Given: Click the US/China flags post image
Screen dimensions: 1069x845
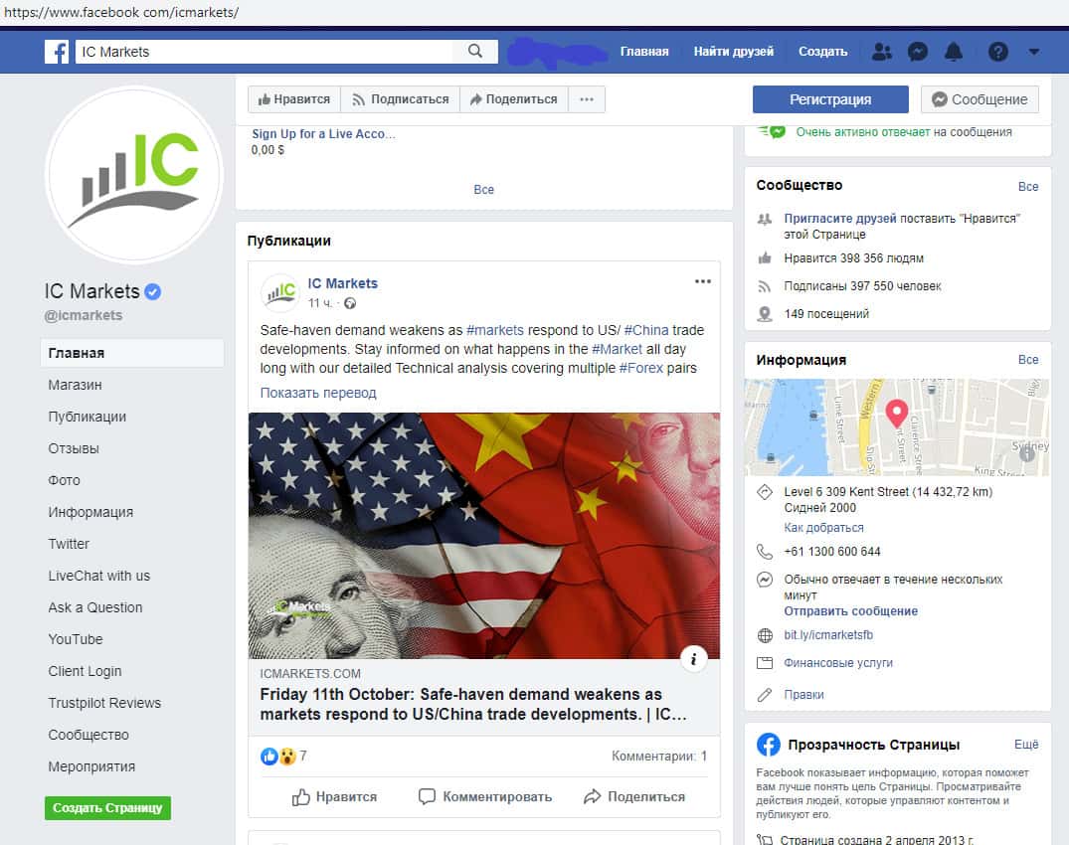Looking at the screenshot, I should point(484,536).
